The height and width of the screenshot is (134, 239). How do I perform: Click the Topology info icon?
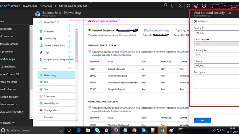click(188, 31)
